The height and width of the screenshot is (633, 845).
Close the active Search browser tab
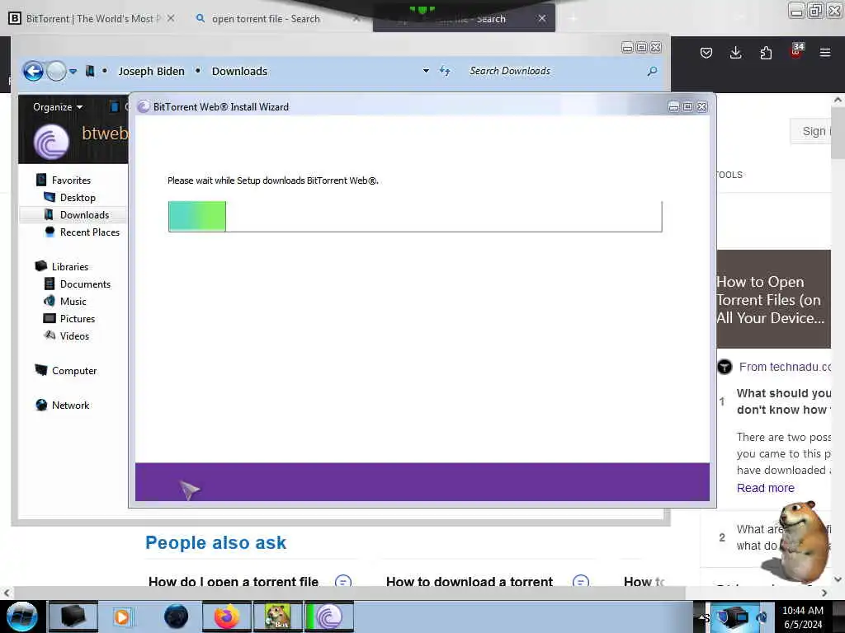coord(542,18)
